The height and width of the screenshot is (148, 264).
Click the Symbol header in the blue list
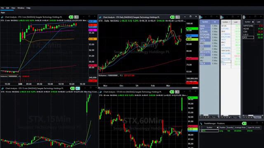pos(205,22)
